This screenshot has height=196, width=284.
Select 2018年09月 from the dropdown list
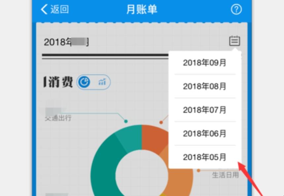[x=204, y=63]
